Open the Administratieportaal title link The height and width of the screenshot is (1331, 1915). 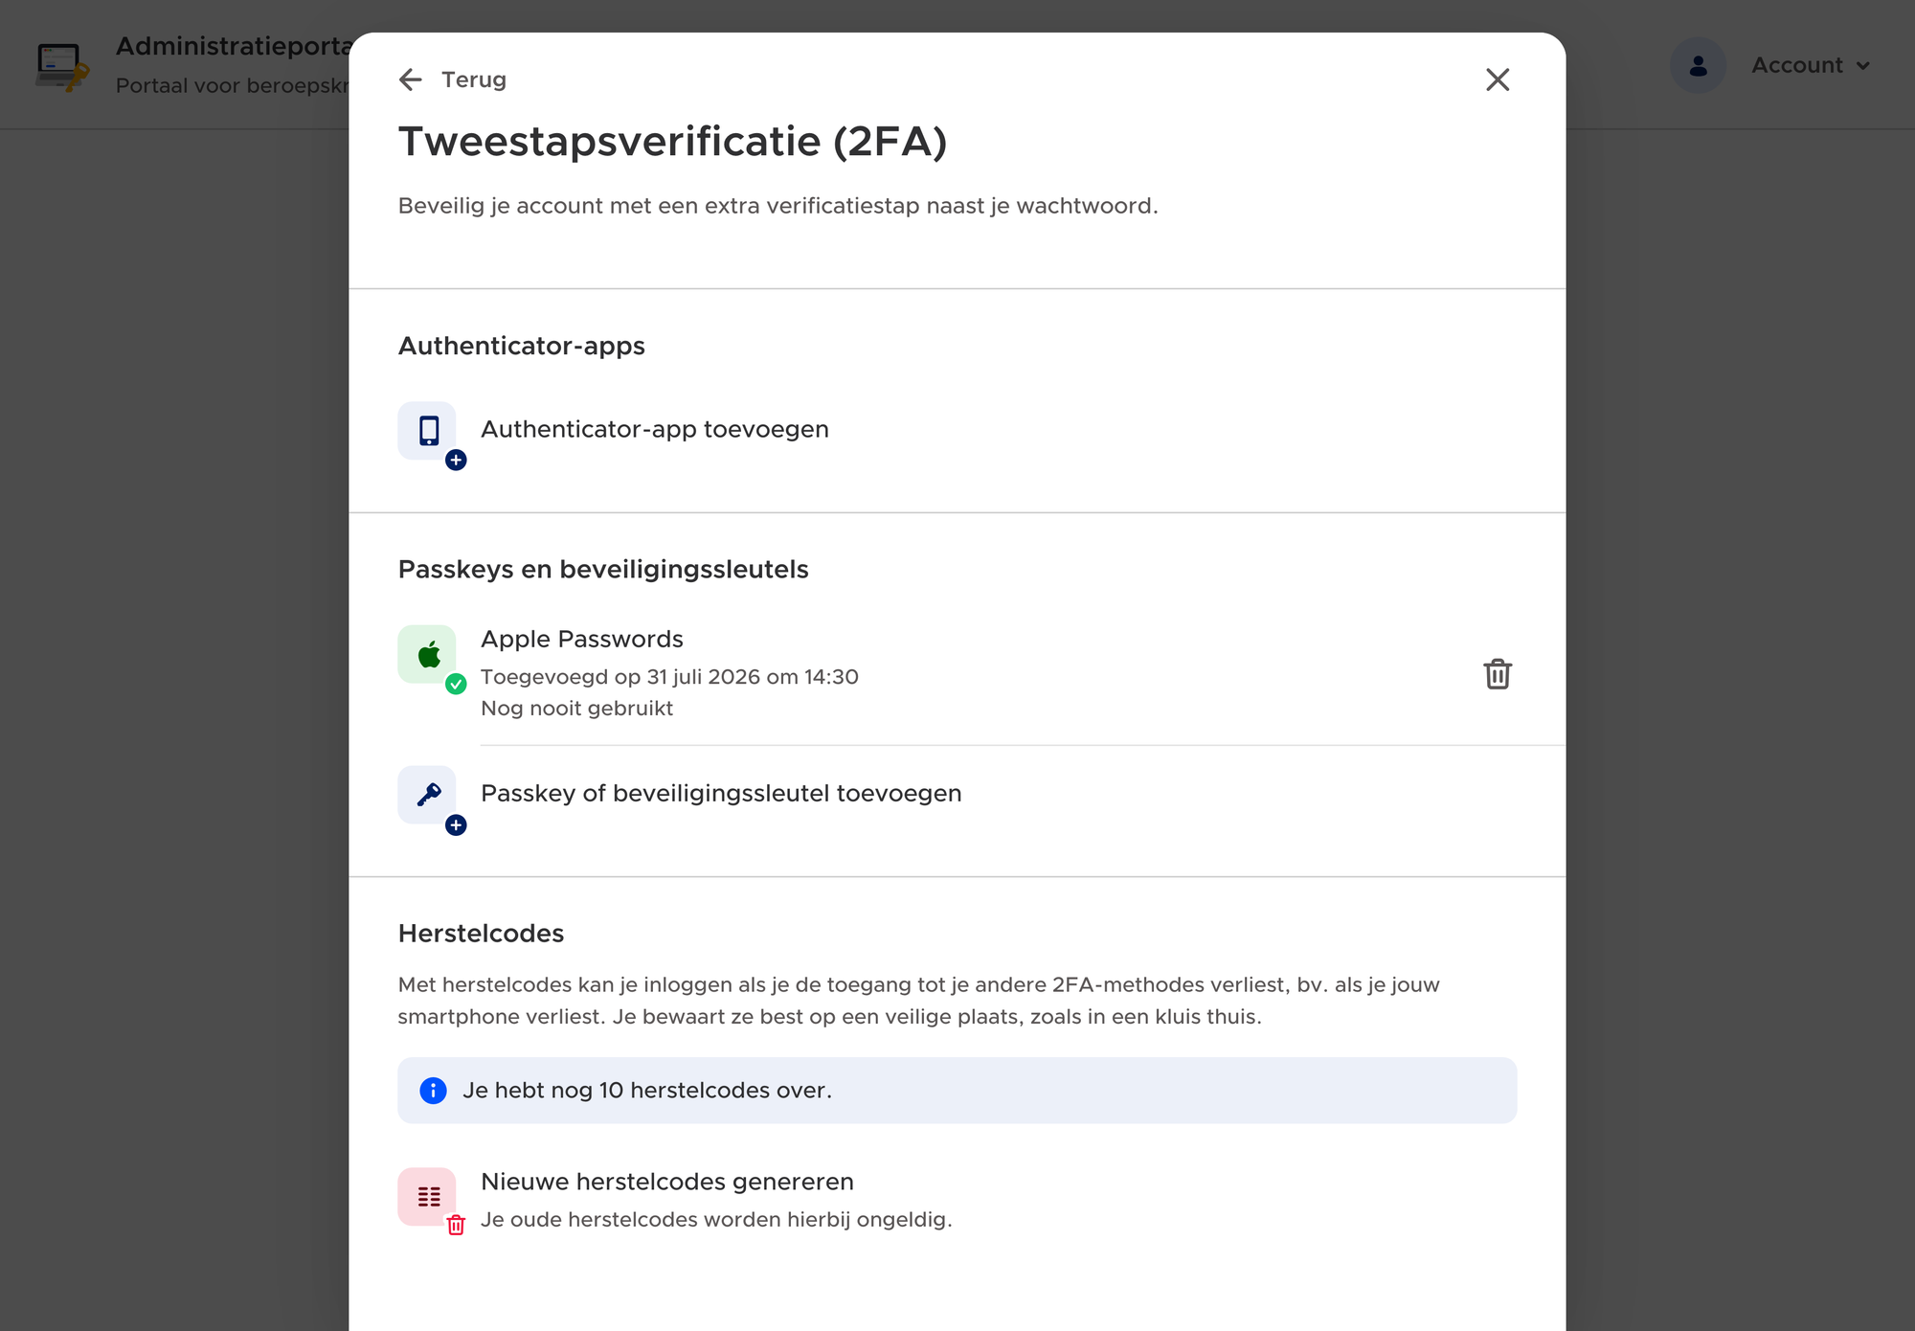click(233, 46)
